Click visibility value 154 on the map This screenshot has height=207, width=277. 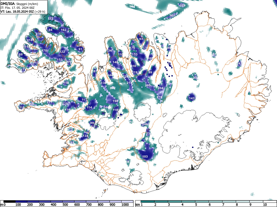pos(109,51)
